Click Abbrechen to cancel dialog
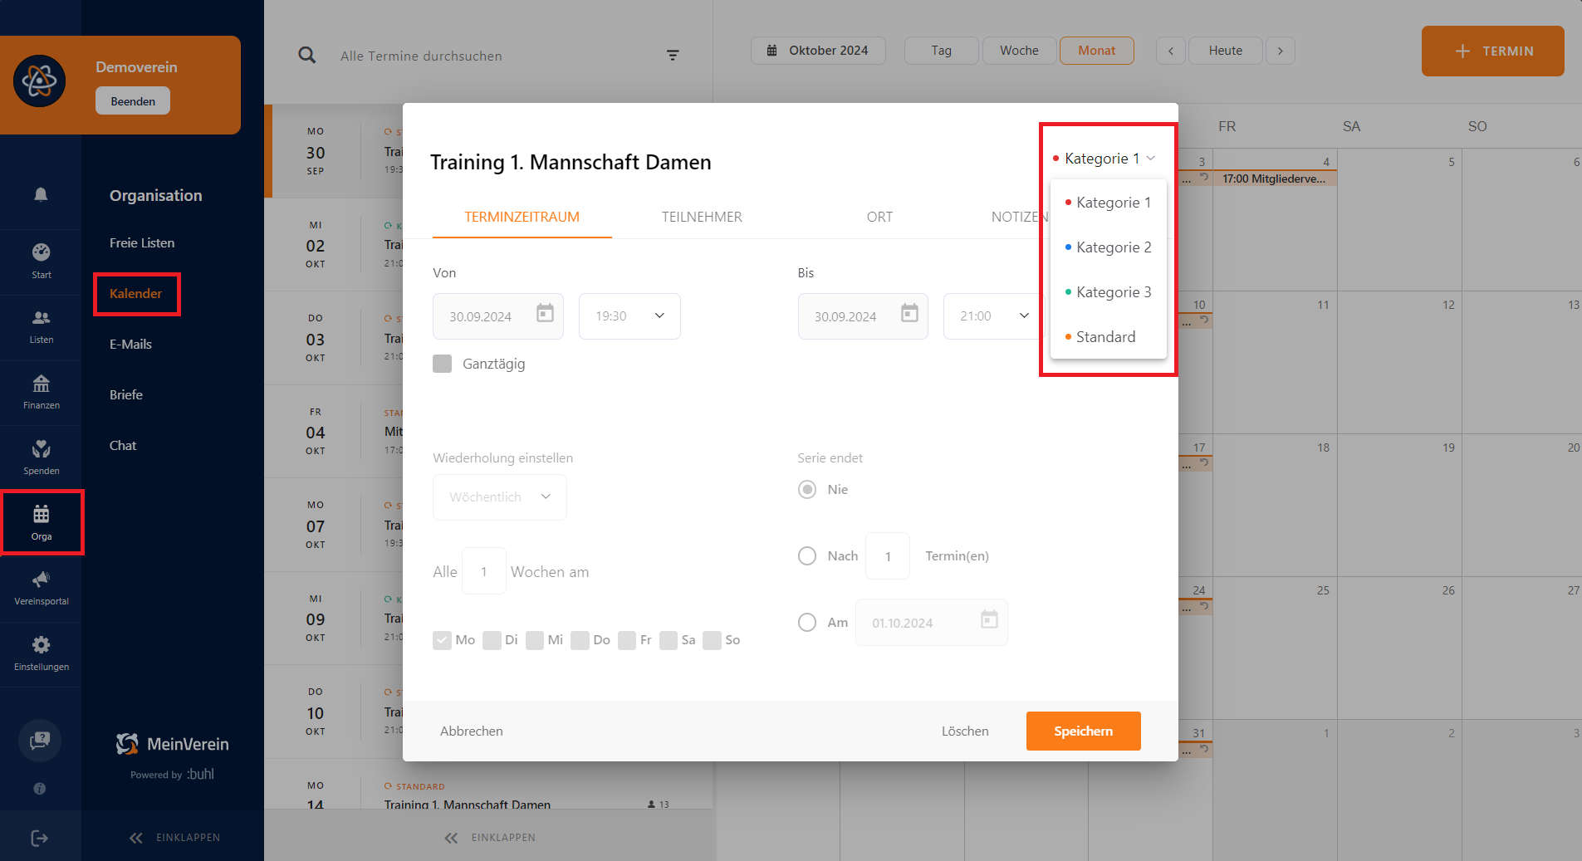 tap(472, 731)
